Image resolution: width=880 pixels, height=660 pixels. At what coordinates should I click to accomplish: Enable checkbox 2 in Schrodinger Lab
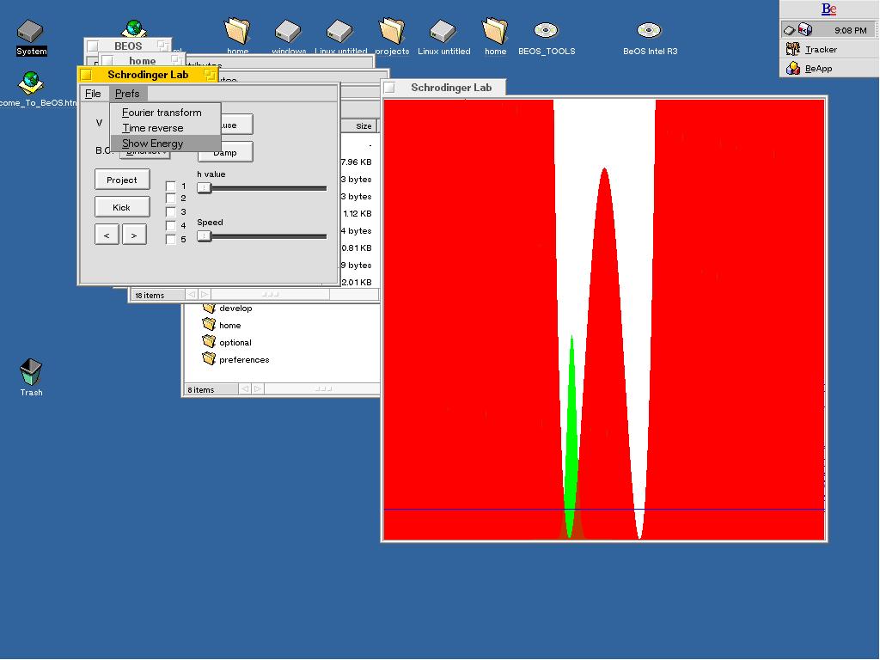[x=171, y=199]
